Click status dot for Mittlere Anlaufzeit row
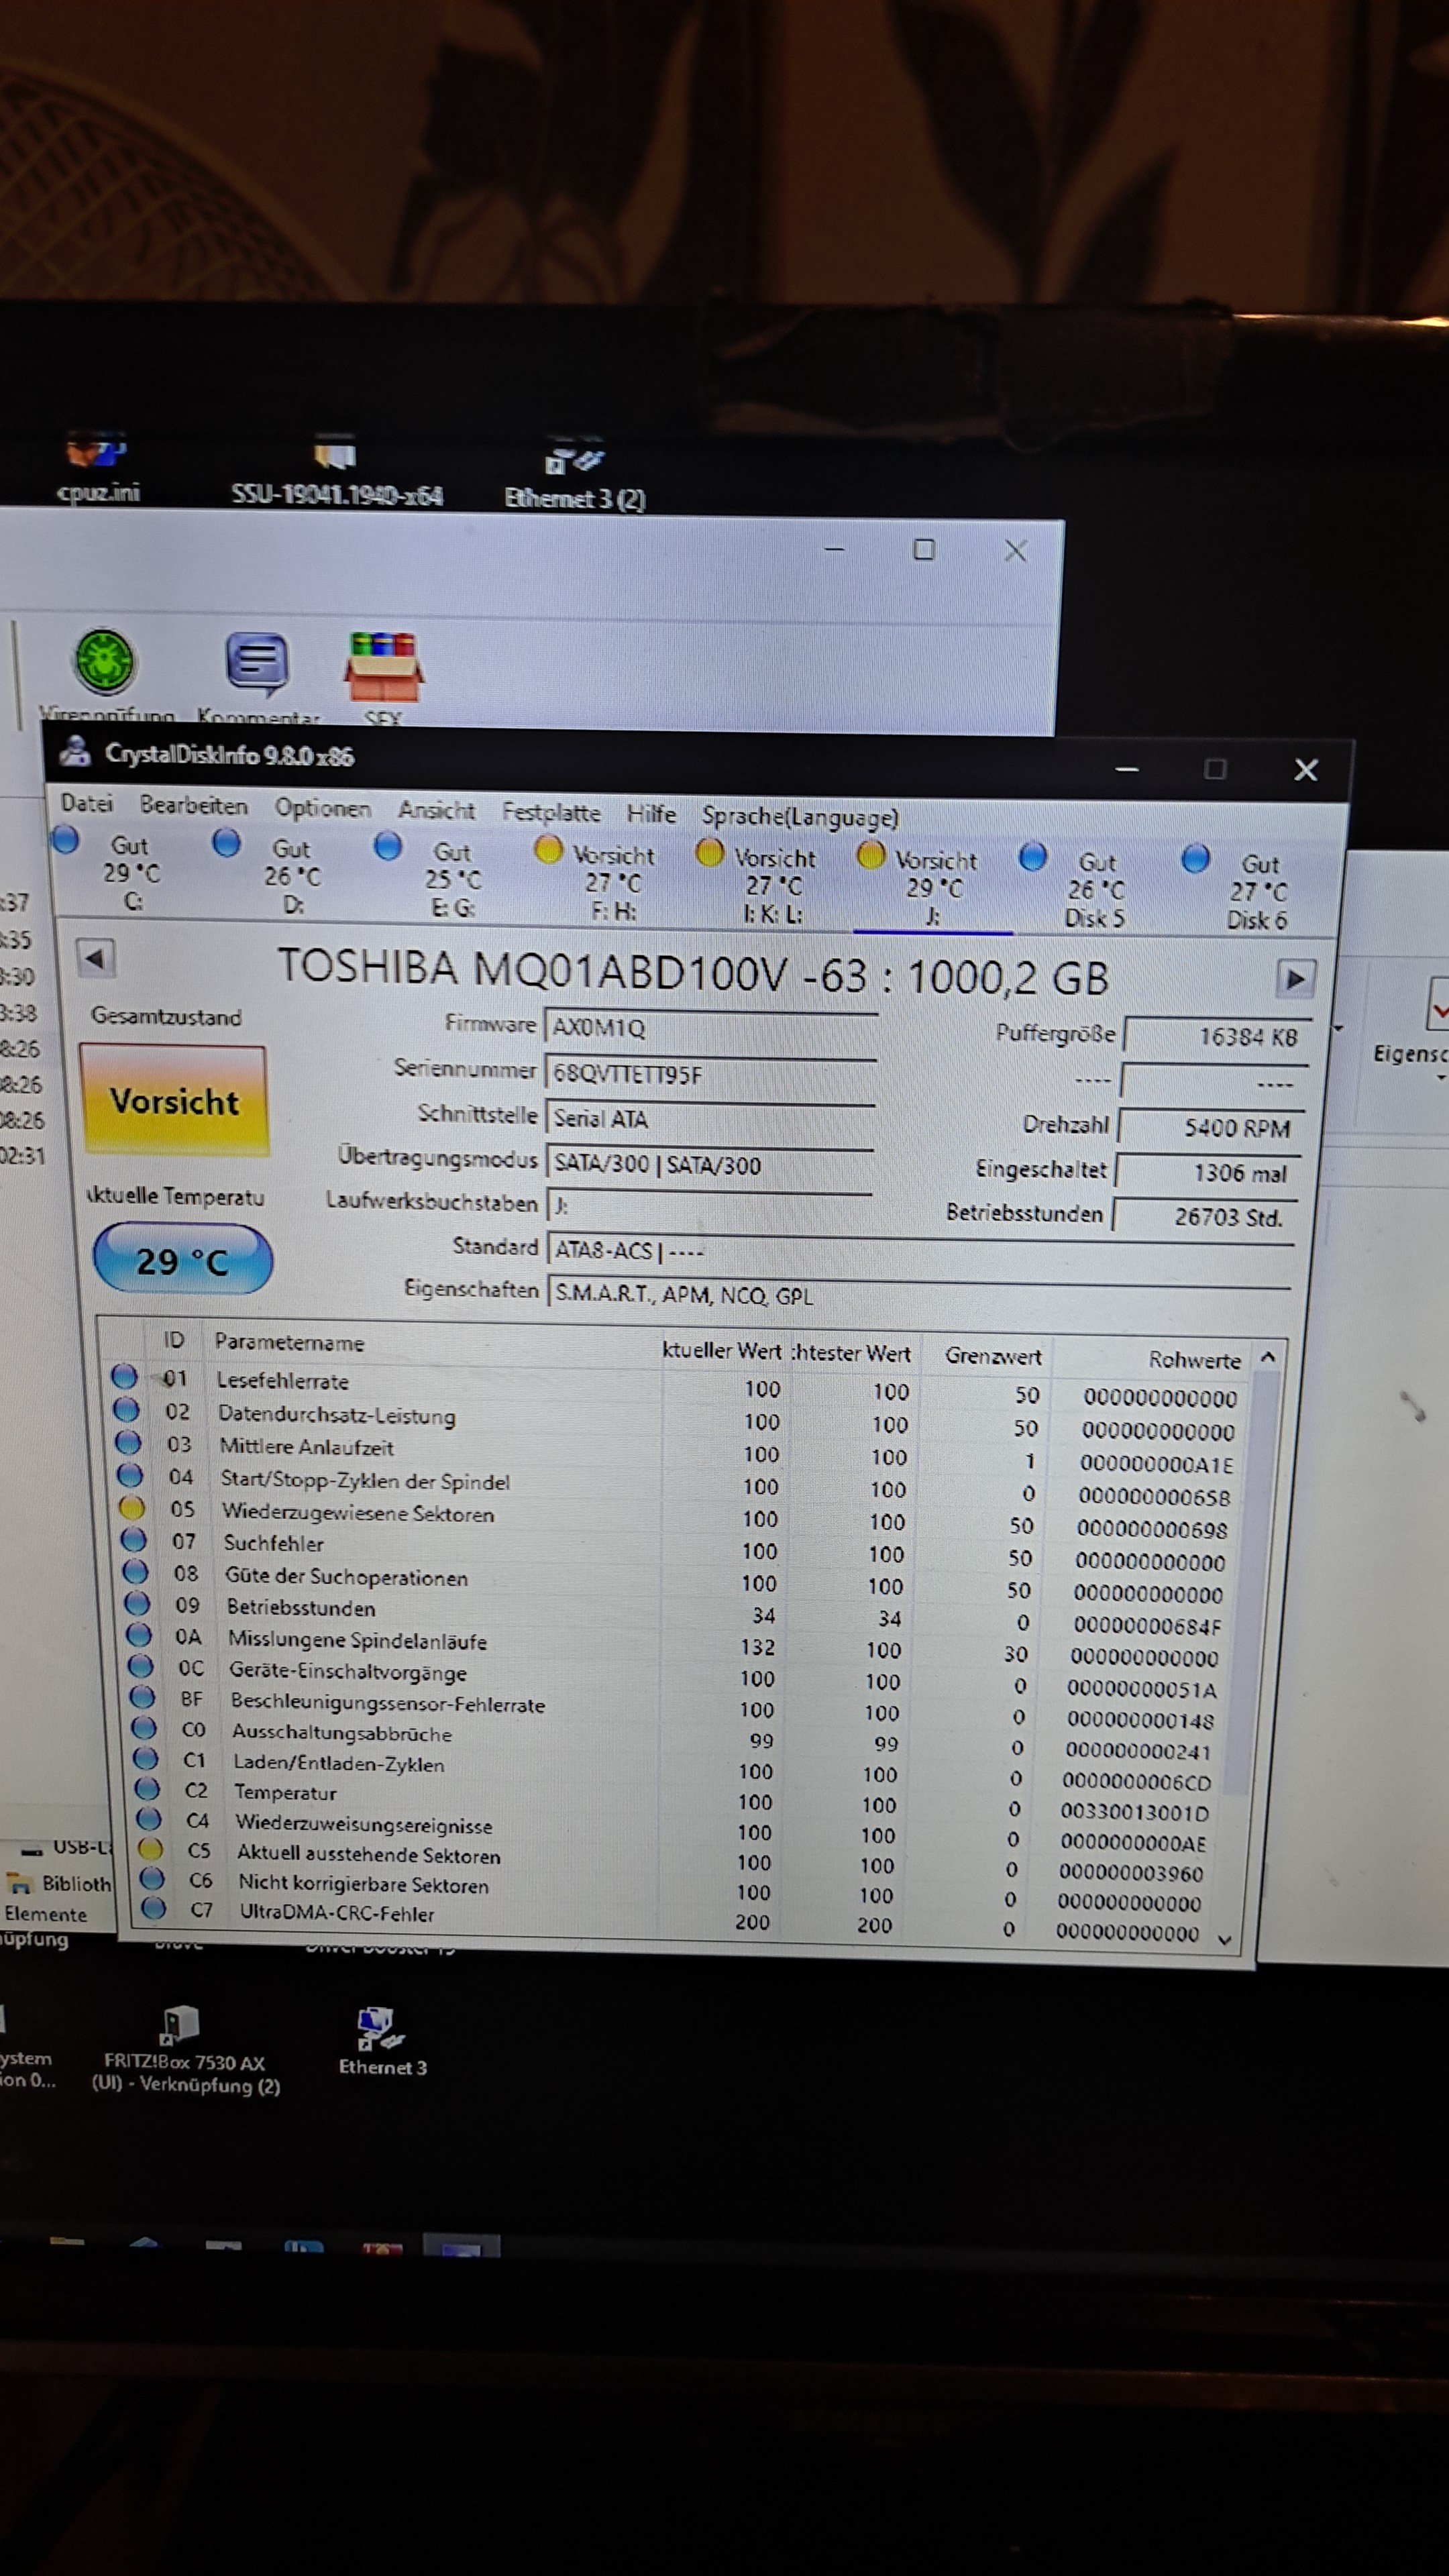 coord(128,1442)
